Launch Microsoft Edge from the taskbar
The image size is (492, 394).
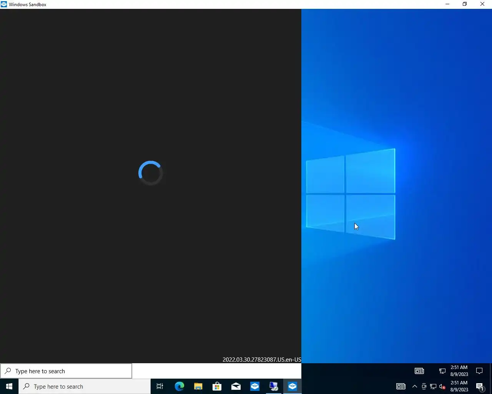(x=179, y=386)
